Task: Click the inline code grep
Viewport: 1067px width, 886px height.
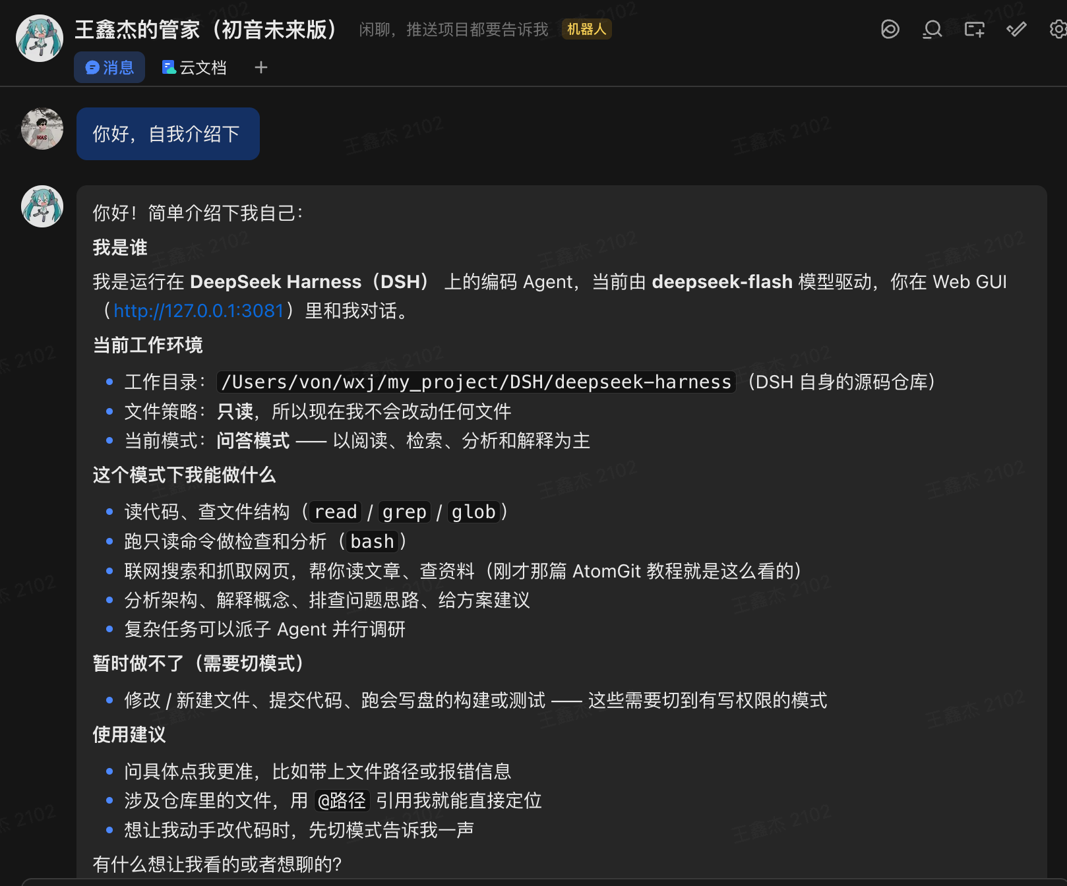Action: (404, 512)
